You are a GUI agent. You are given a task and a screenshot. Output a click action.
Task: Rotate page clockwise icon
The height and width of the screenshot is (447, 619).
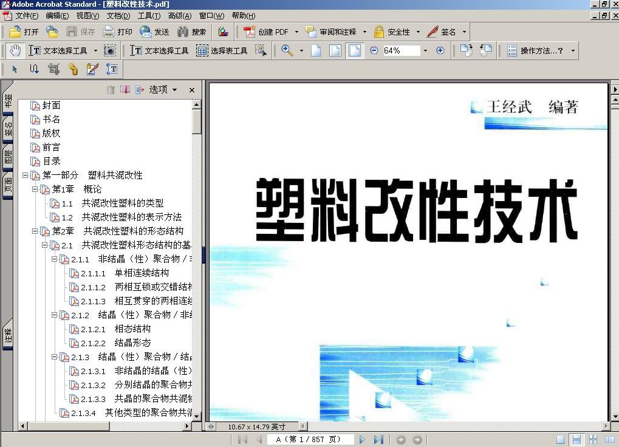(466, 50)
